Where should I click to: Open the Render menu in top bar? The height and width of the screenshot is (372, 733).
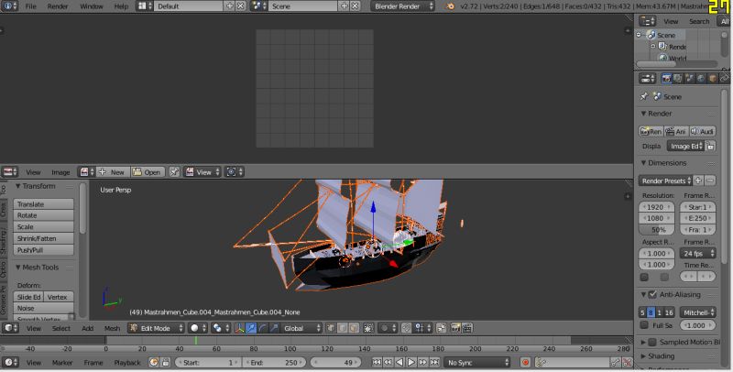pos(58,6)
